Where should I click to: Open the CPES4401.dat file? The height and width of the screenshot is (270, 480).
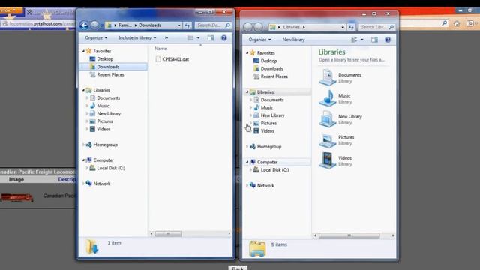[x=172, y=59]
